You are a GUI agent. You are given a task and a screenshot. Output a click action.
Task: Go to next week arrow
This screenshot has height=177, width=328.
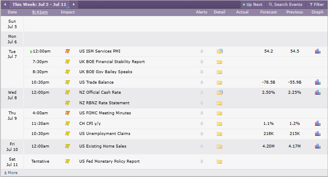pos(74,4)
